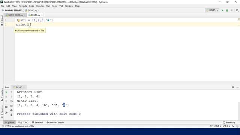Open the TODO tool window
This screenshot has height=135, width=240.
pyautogui.click(x=23, y=123)
